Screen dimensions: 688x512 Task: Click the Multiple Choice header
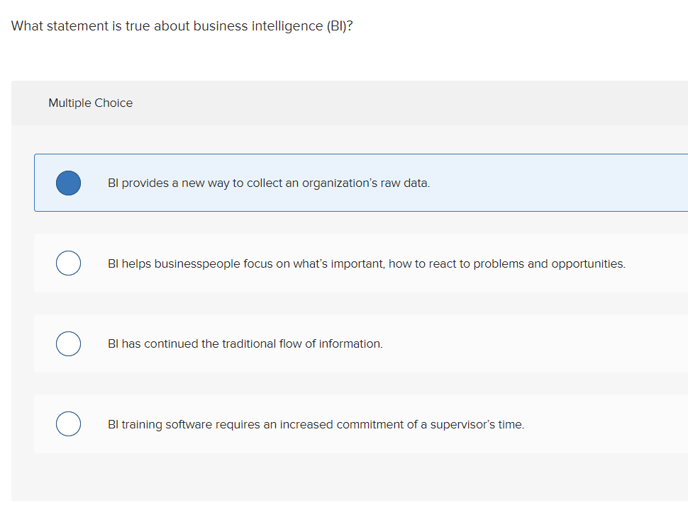[90, 103]
